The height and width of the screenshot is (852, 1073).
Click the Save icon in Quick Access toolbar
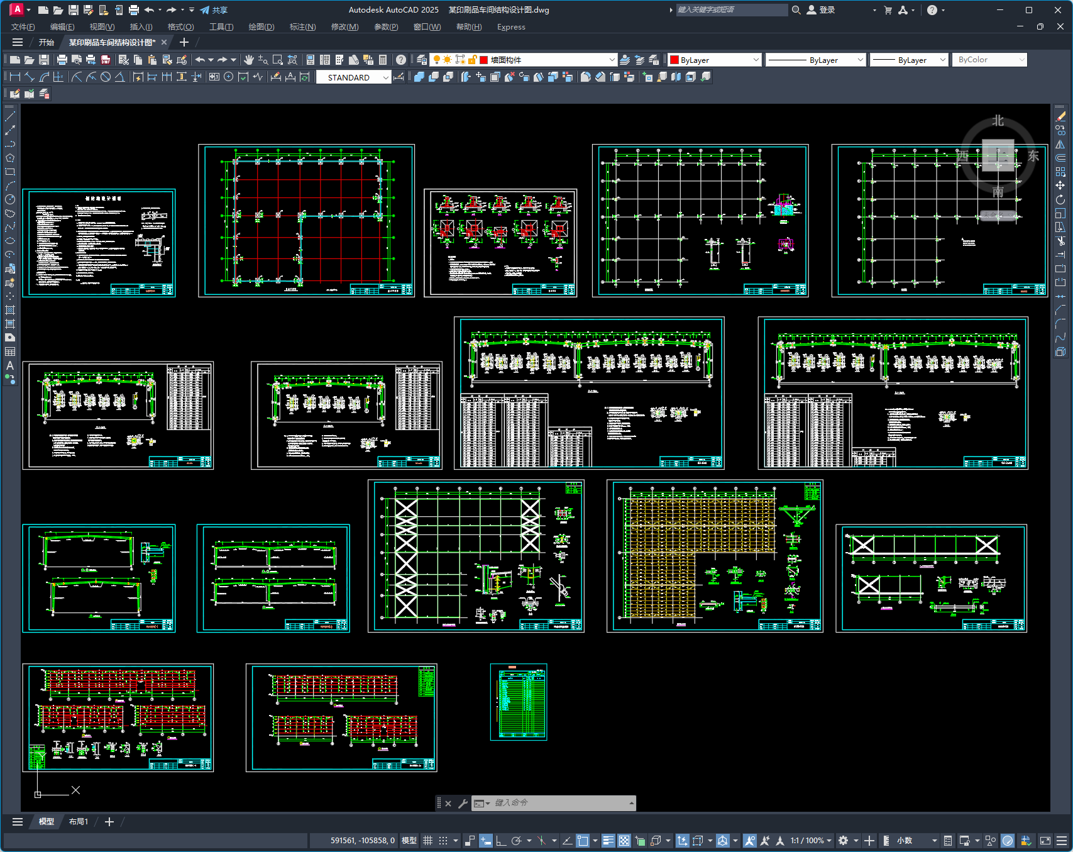point(74,10)
